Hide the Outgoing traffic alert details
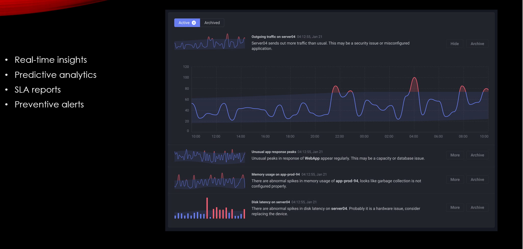 coord(454,44)
